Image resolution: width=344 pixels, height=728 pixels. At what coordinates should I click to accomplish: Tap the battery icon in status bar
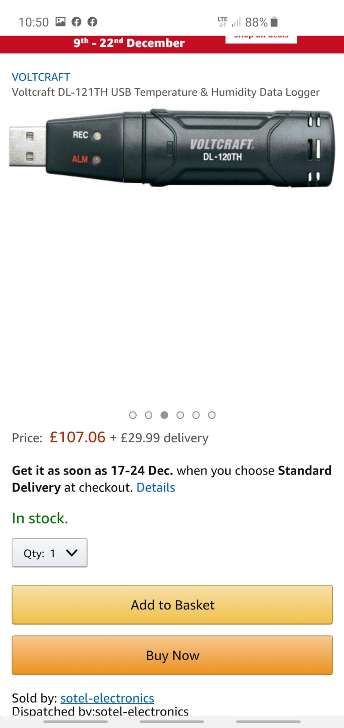(274, 22)
